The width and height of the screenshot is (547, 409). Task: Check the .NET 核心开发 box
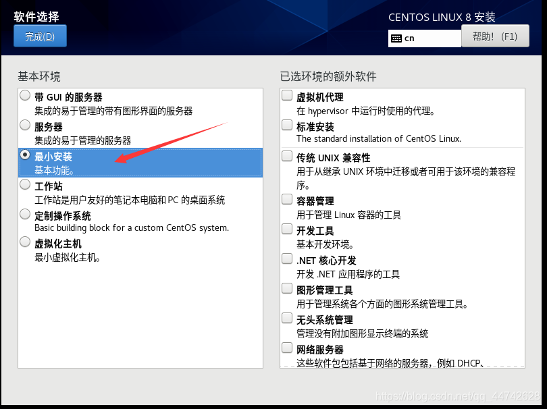point(287,258)
